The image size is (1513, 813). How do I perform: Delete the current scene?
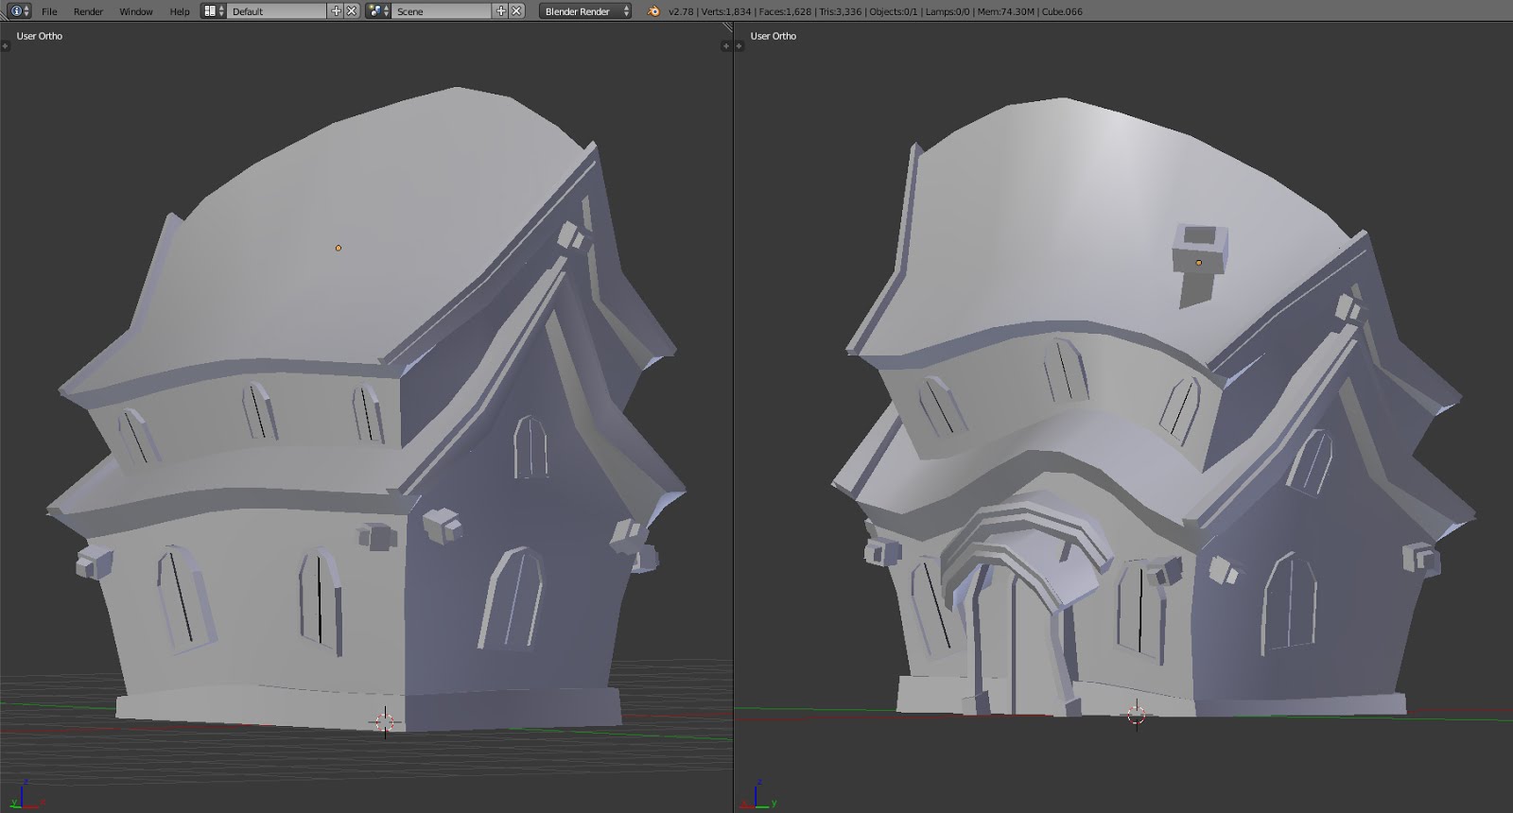coord(516,11)
